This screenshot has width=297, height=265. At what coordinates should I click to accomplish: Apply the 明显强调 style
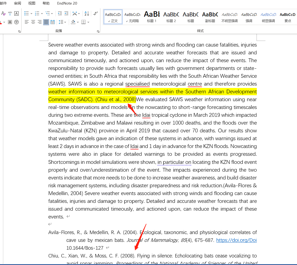coord(268,17)
